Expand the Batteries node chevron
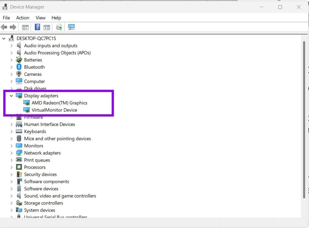 pyautogui.click(x=11, y=60)
